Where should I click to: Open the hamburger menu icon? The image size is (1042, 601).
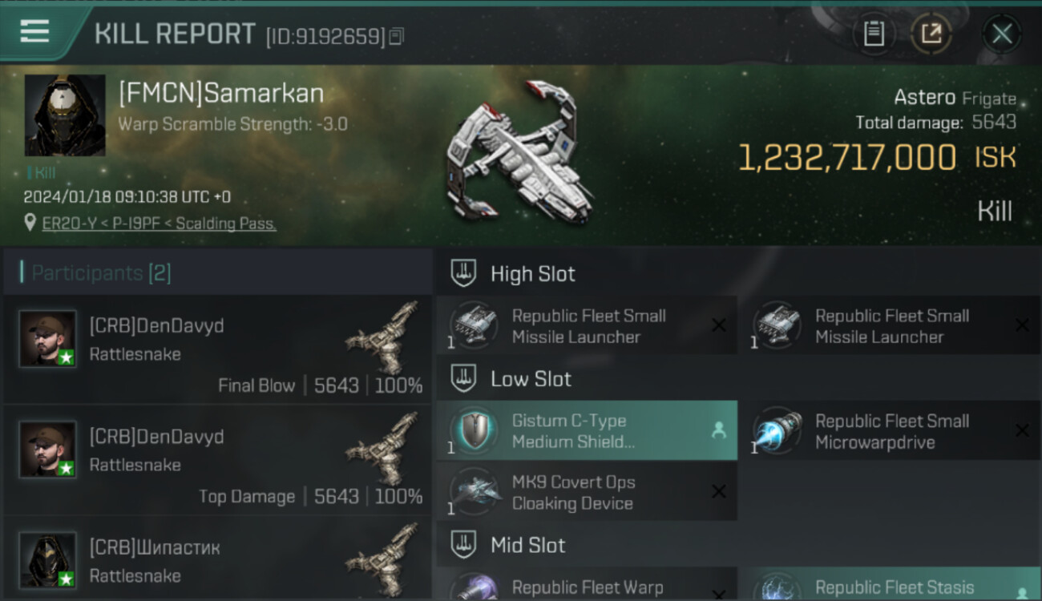click(x=34, y=31)
